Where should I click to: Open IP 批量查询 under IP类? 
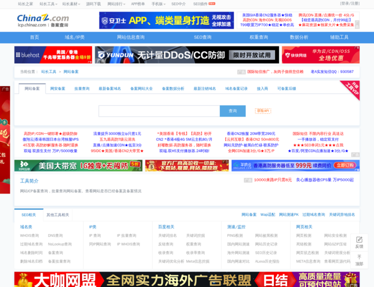(x=127, y=235)
